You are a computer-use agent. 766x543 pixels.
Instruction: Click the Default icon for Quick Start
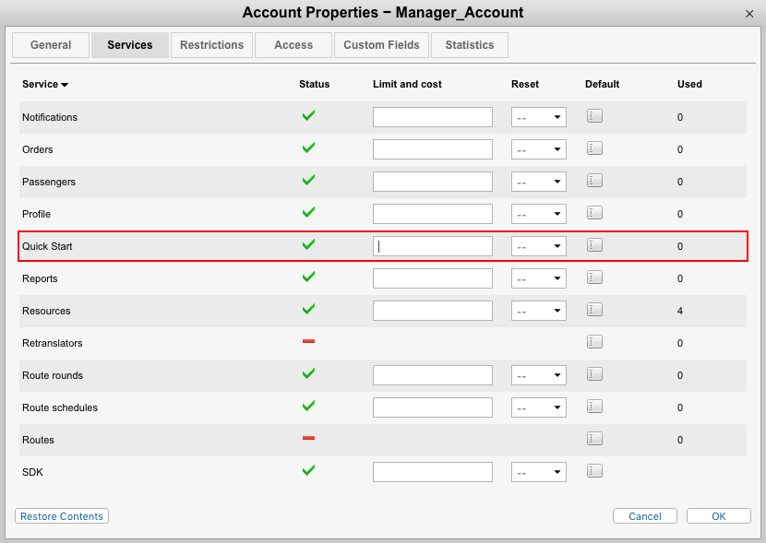(594, 245)
